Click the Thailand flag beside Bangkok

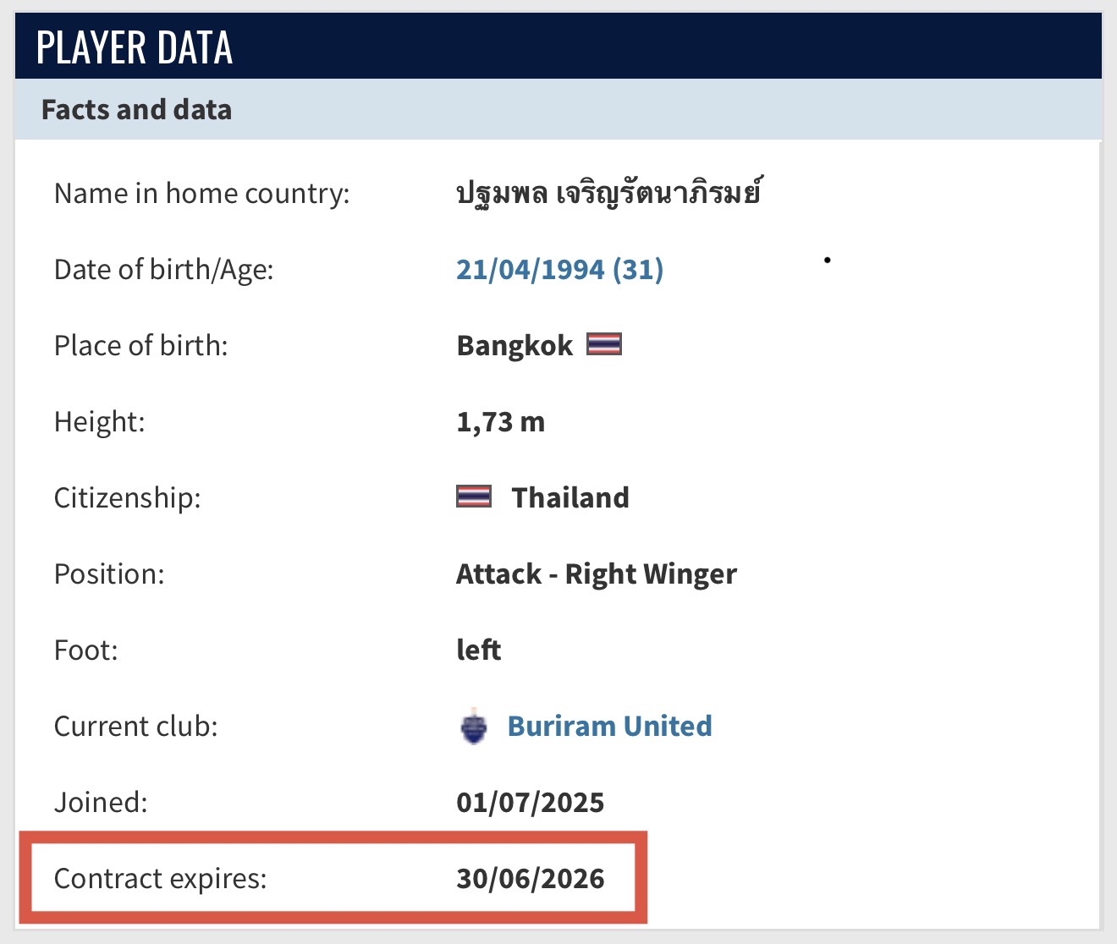tap(604, 344)
